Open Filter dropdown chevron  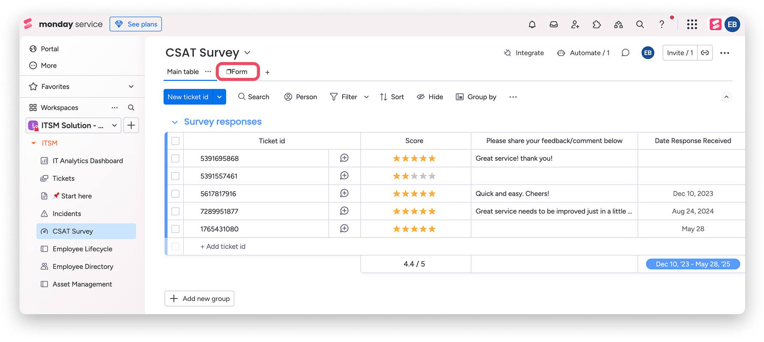(366, 97)
